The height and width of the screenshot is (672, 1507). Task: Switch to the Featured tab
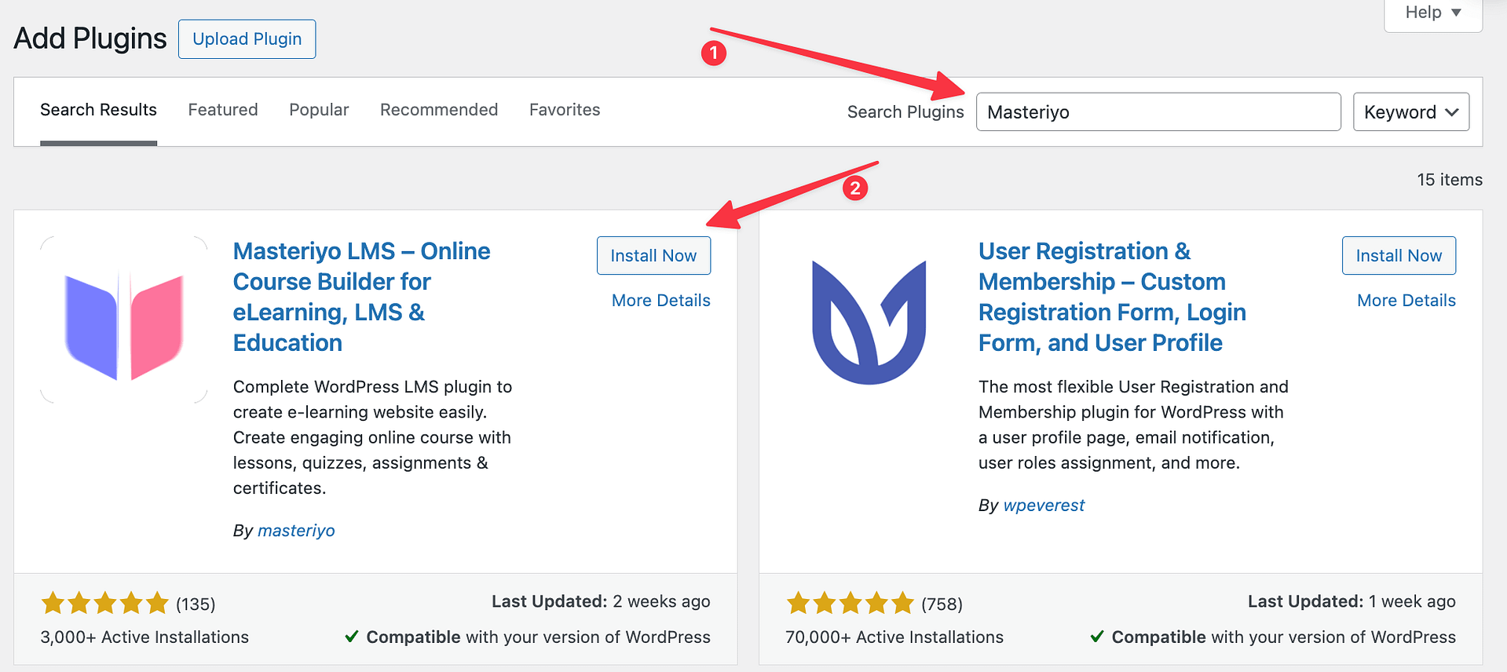[223, 110]
